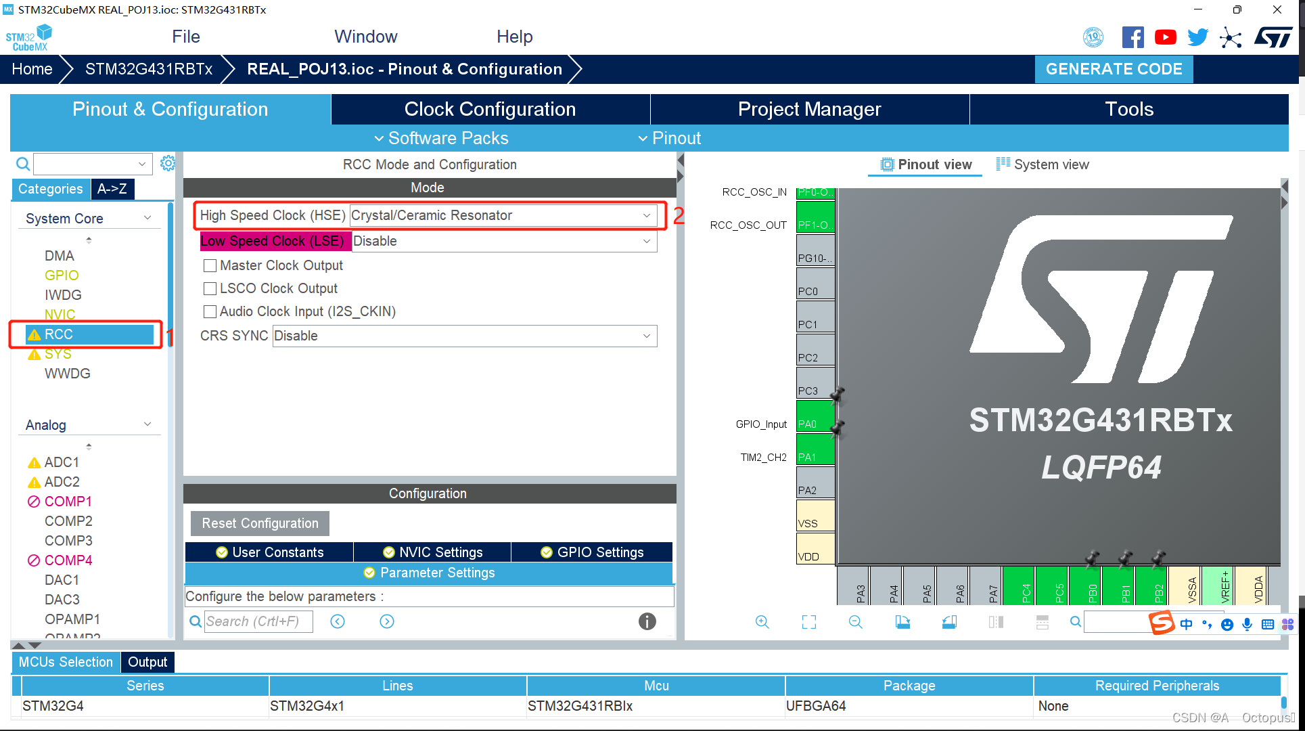The width and height of the screenshot is (1305, 731).
Task: Click the GENERATE CODE button
Action: point(1114,69)
